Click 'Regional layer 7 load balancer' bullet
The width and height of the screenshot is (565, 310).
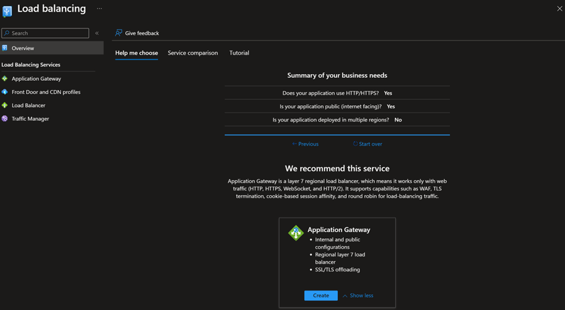pyautogui.click(x=340, y=258)
